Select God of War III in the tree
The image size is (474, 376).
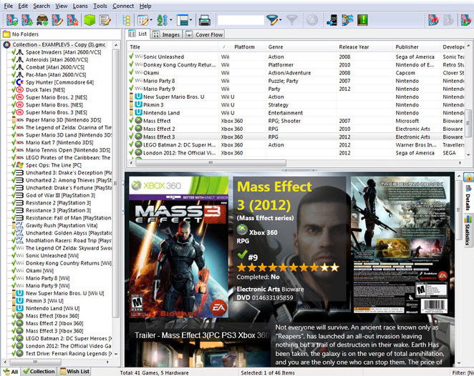[60, 195]
